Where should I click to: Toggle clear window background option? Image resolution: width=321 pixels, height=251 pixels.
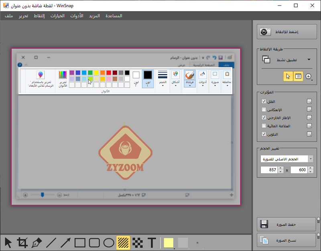click(x=298, y=77)
